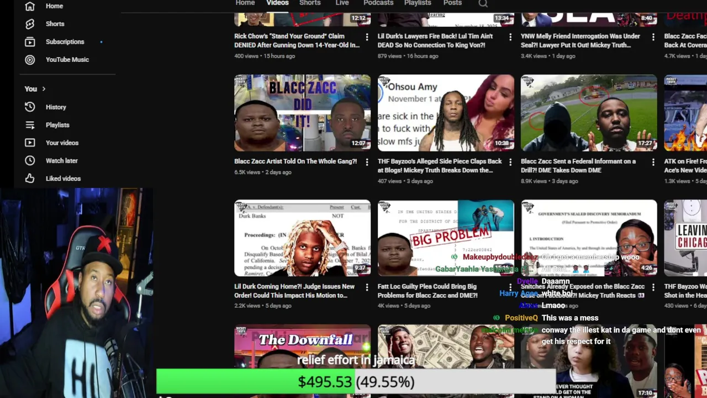707x398 pixels.
Task: Open Rick Chow Stand Your Ground video title
Action: (297, 40)
